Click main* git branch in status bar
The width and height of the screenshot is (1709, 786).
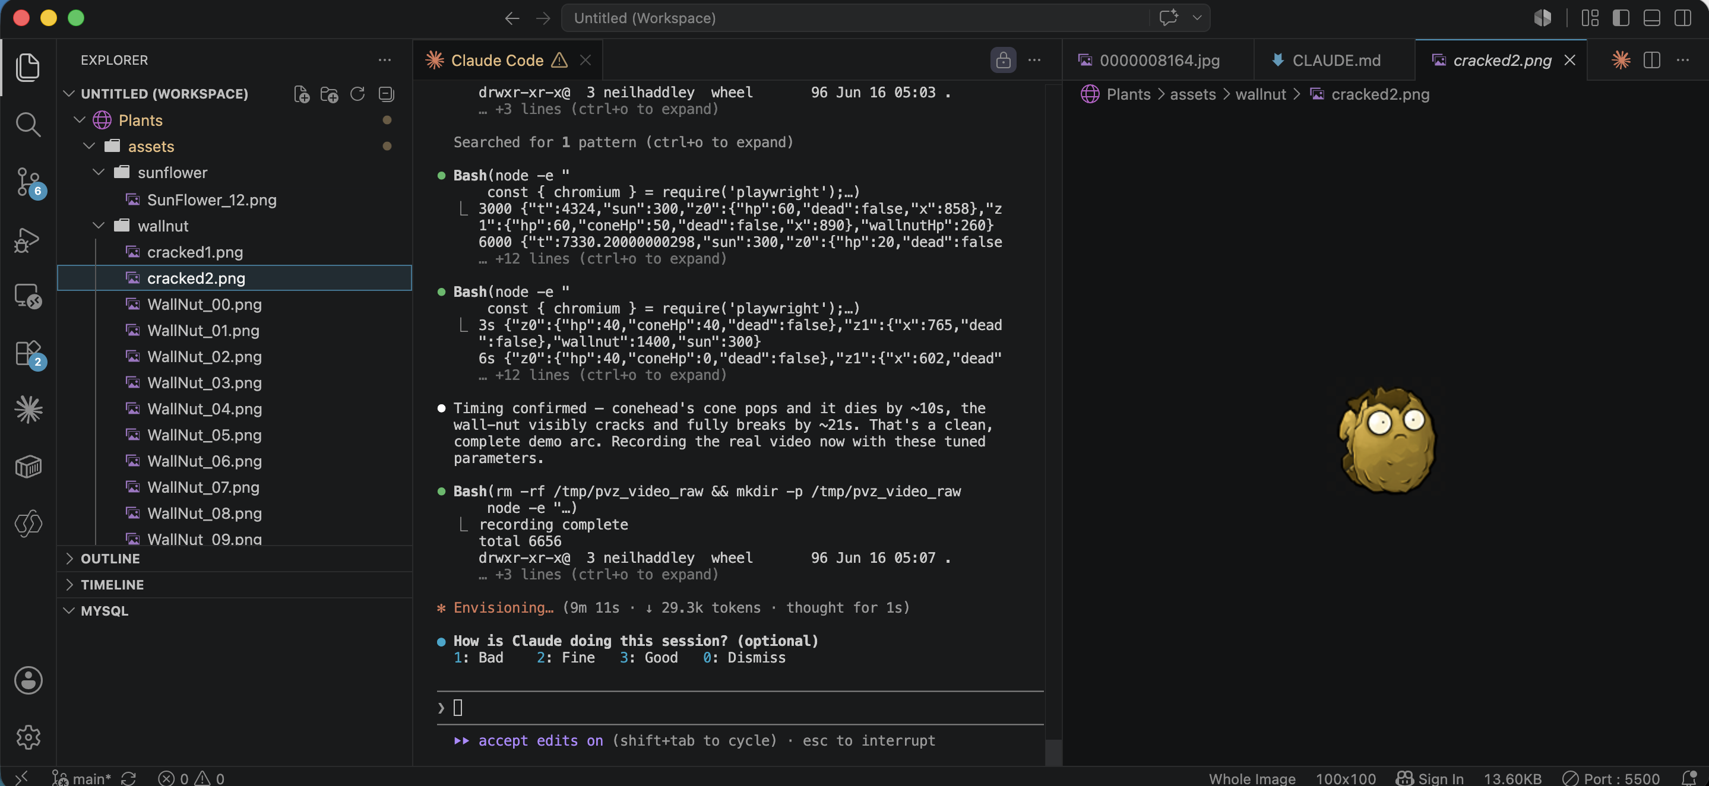83,778
